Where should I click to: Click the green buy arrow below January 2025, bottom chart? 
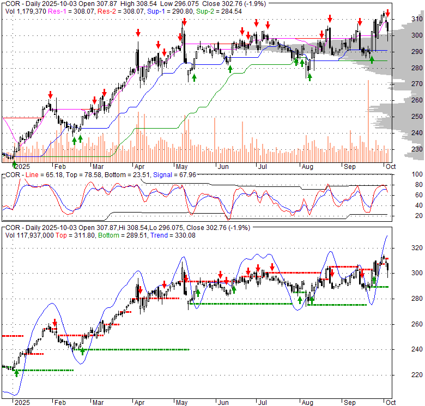coord(16,373)
